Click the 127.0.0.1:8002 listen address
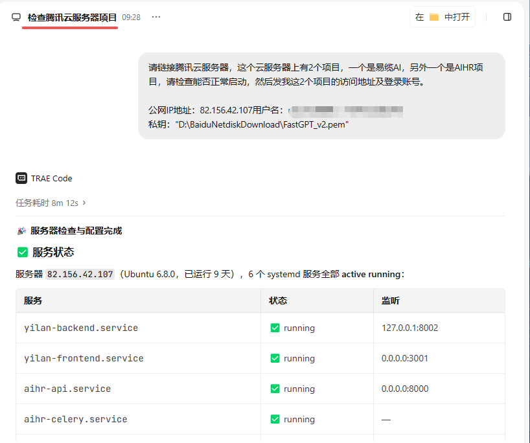Screen dimensions: 530x443 [409, 328]
